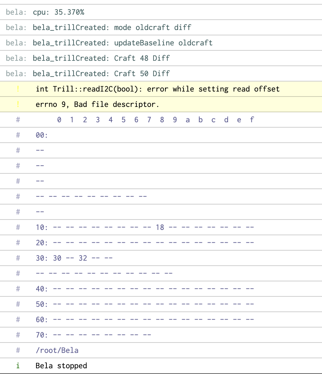The width and height of the screenshot is (322, 374).
Task: Select the cpu: 35.370% log line
Action: (59, 12)
